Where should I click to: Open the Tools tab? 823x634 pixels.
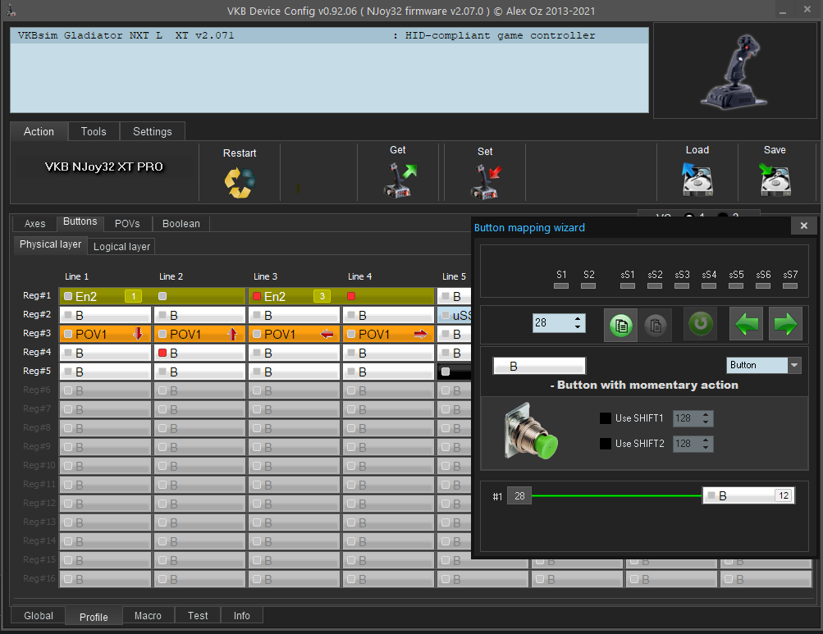pos(94,132)
